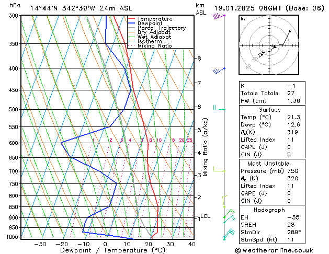This screenshot has height=254, width=329.
Task: Click the hodograph wind plot
Action: coord(269,45)
